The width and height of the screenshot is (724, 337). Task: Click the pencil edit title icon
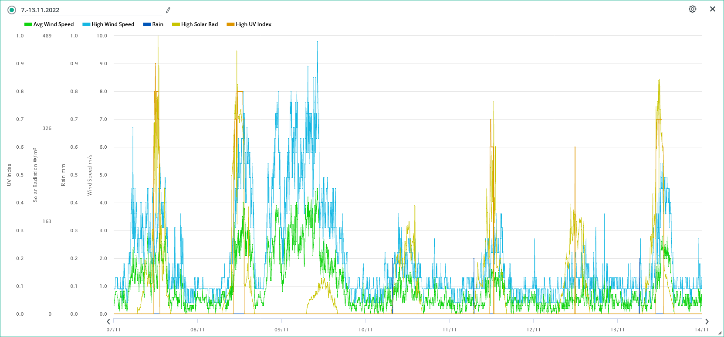tap(168, 10)
